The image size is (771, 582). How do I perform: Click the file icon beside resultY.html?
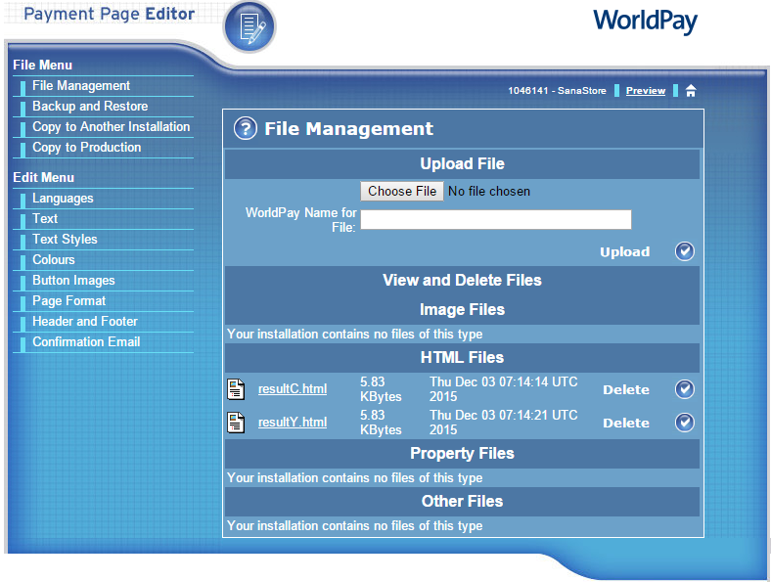(236, 423)
